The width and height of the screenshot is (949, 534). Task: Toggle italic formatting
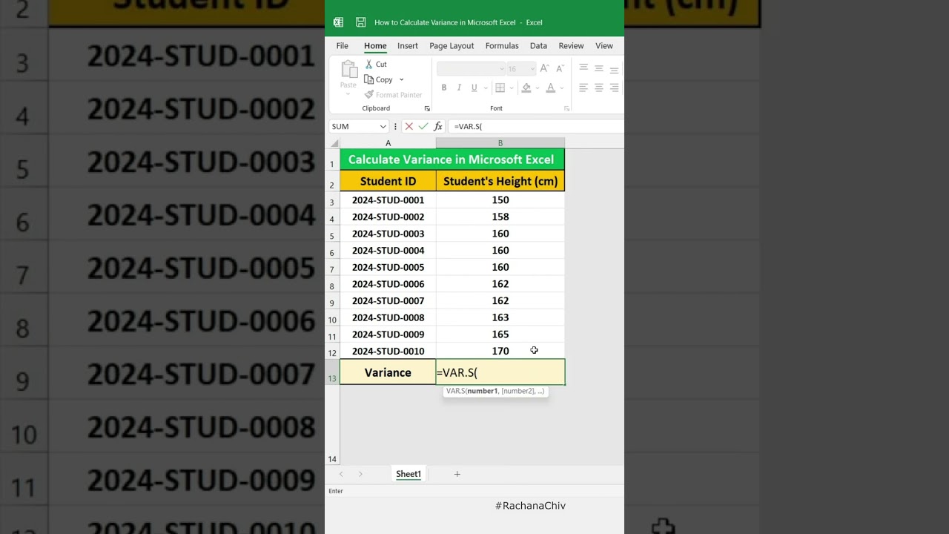coord(459,88)
